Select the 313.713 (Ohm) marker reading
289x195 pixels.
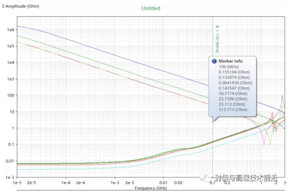click(233, 109)
